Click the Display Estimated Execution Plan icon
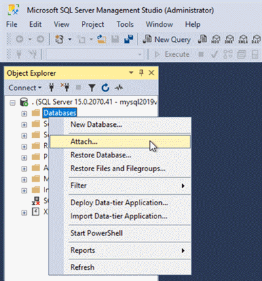The height and width of the screenshot is (281, 262). click(x=228, y=54)
